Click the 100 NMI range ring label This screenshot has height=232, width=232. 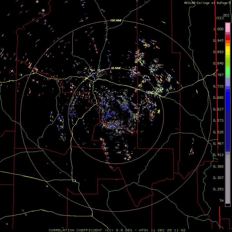point(116,20)
